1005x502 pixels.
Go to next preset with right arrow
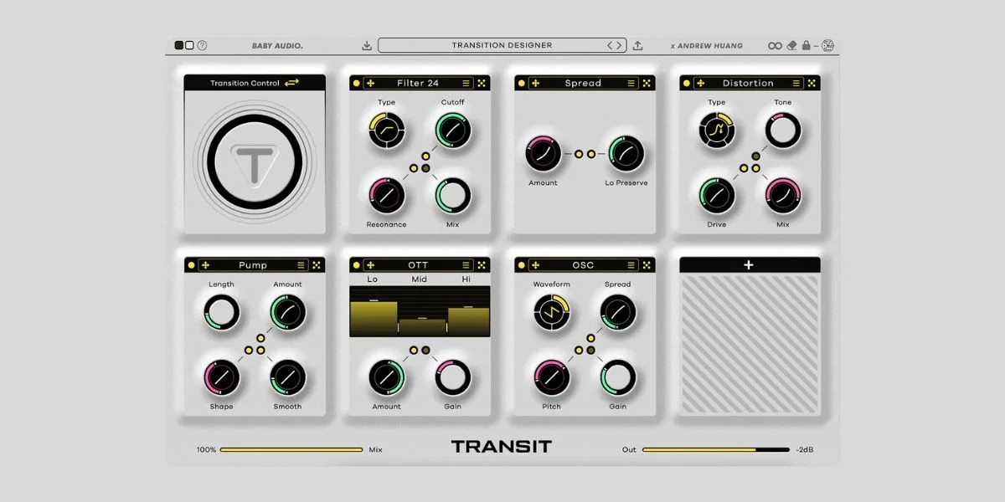pyautogui.click(x=620, y=45)
